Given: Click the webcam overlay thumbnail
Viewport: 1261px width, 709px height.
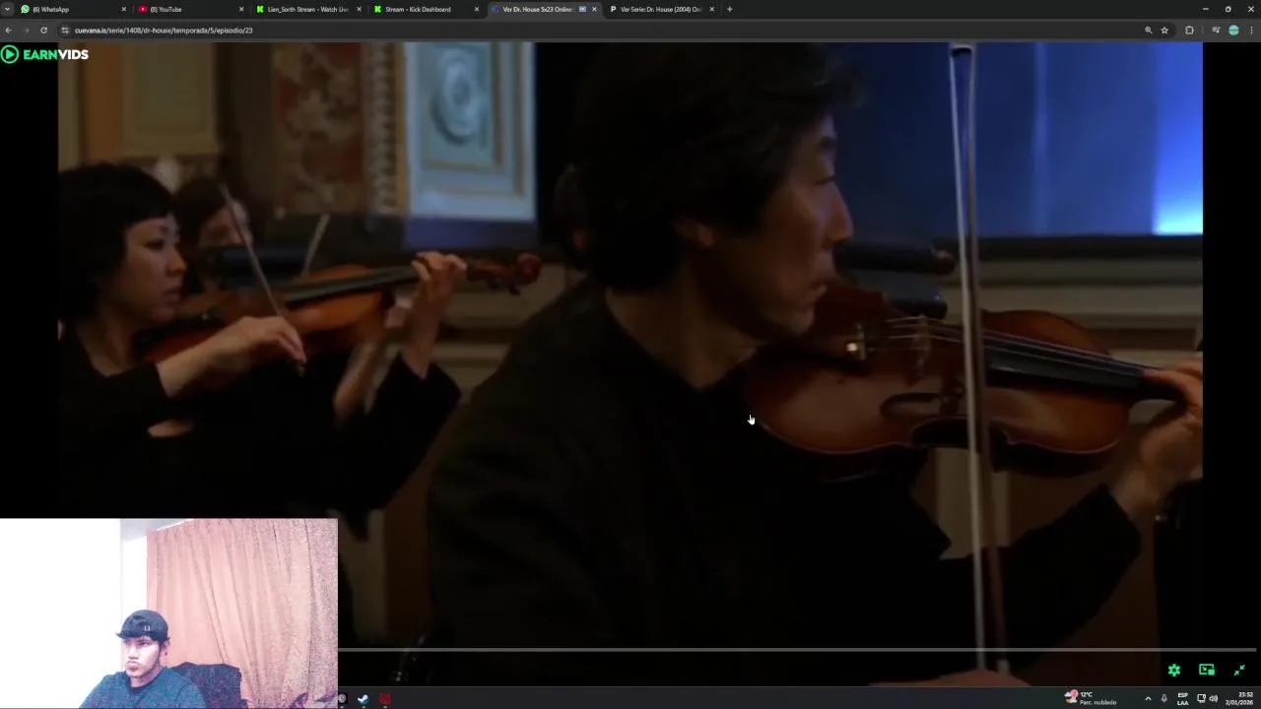Looking at the screenshot, I should click(168, 613).
